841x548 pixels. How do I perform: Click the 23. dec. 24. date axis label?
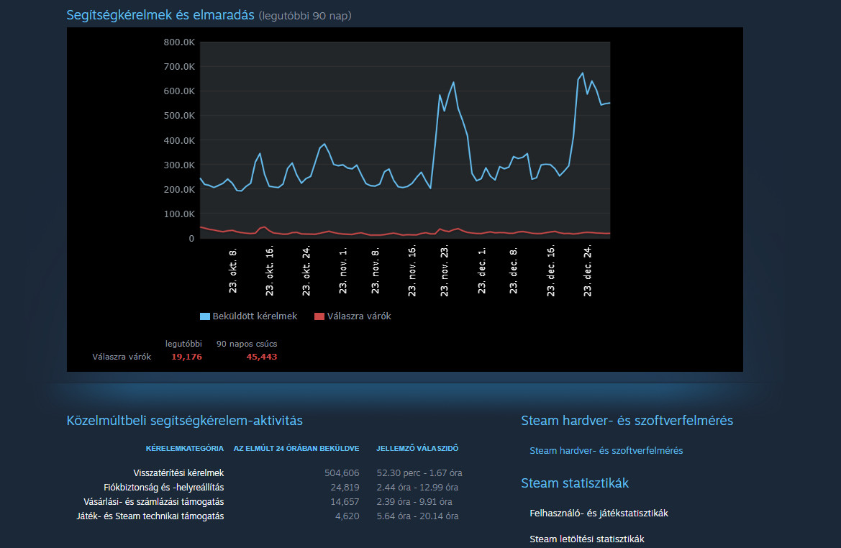click(x=588, y=270)
